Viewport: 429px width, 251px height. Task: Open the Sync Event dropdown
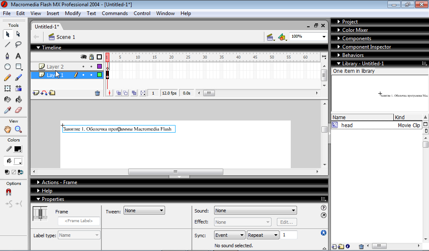pos(229,235)
